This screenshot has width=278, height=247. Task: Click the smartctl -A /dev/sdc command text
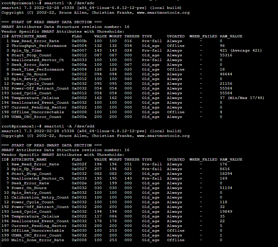pyautogui.click(x=69, y=3)
